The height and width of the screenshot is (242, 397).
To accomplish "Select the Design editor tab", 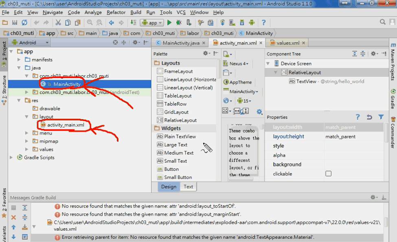I will tap(169, 187).
